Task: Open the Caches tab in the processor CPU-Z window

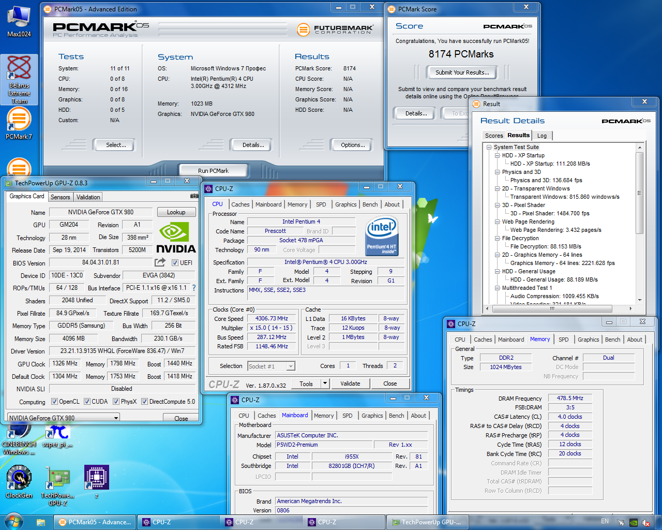Action: [240, 204]
